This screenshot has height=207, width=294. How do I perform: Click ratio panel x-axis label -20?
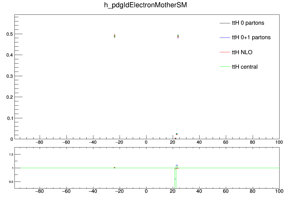pyautogui.click(x=119, y=191)
